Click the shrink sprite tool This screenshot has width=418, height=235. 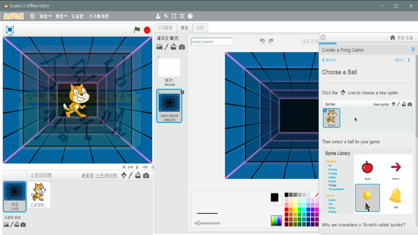[x=182, y=16]
